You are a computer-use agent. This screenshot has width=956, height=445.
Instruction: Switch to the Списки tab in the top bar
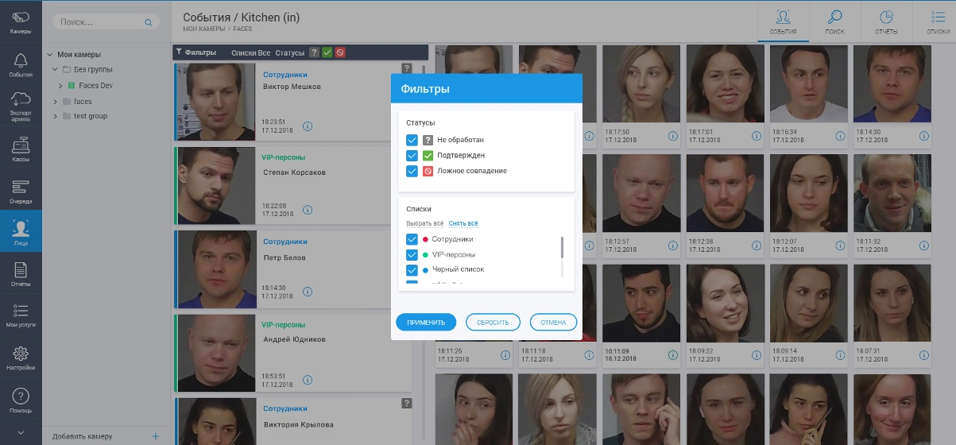click(938, 21)
